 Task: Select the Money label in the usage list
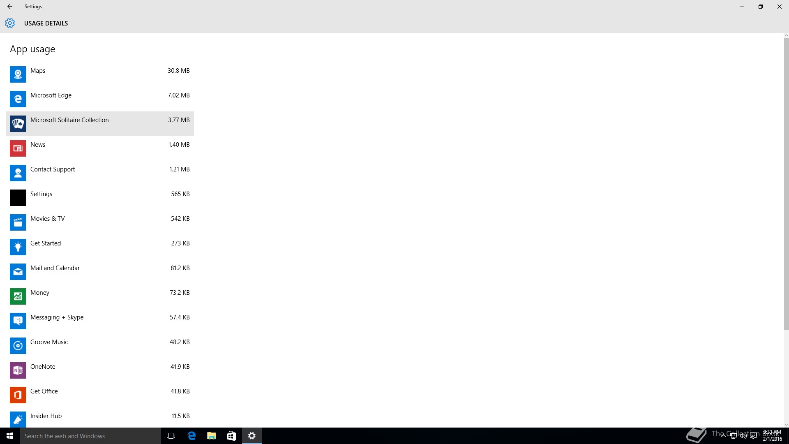click(40, 293)
